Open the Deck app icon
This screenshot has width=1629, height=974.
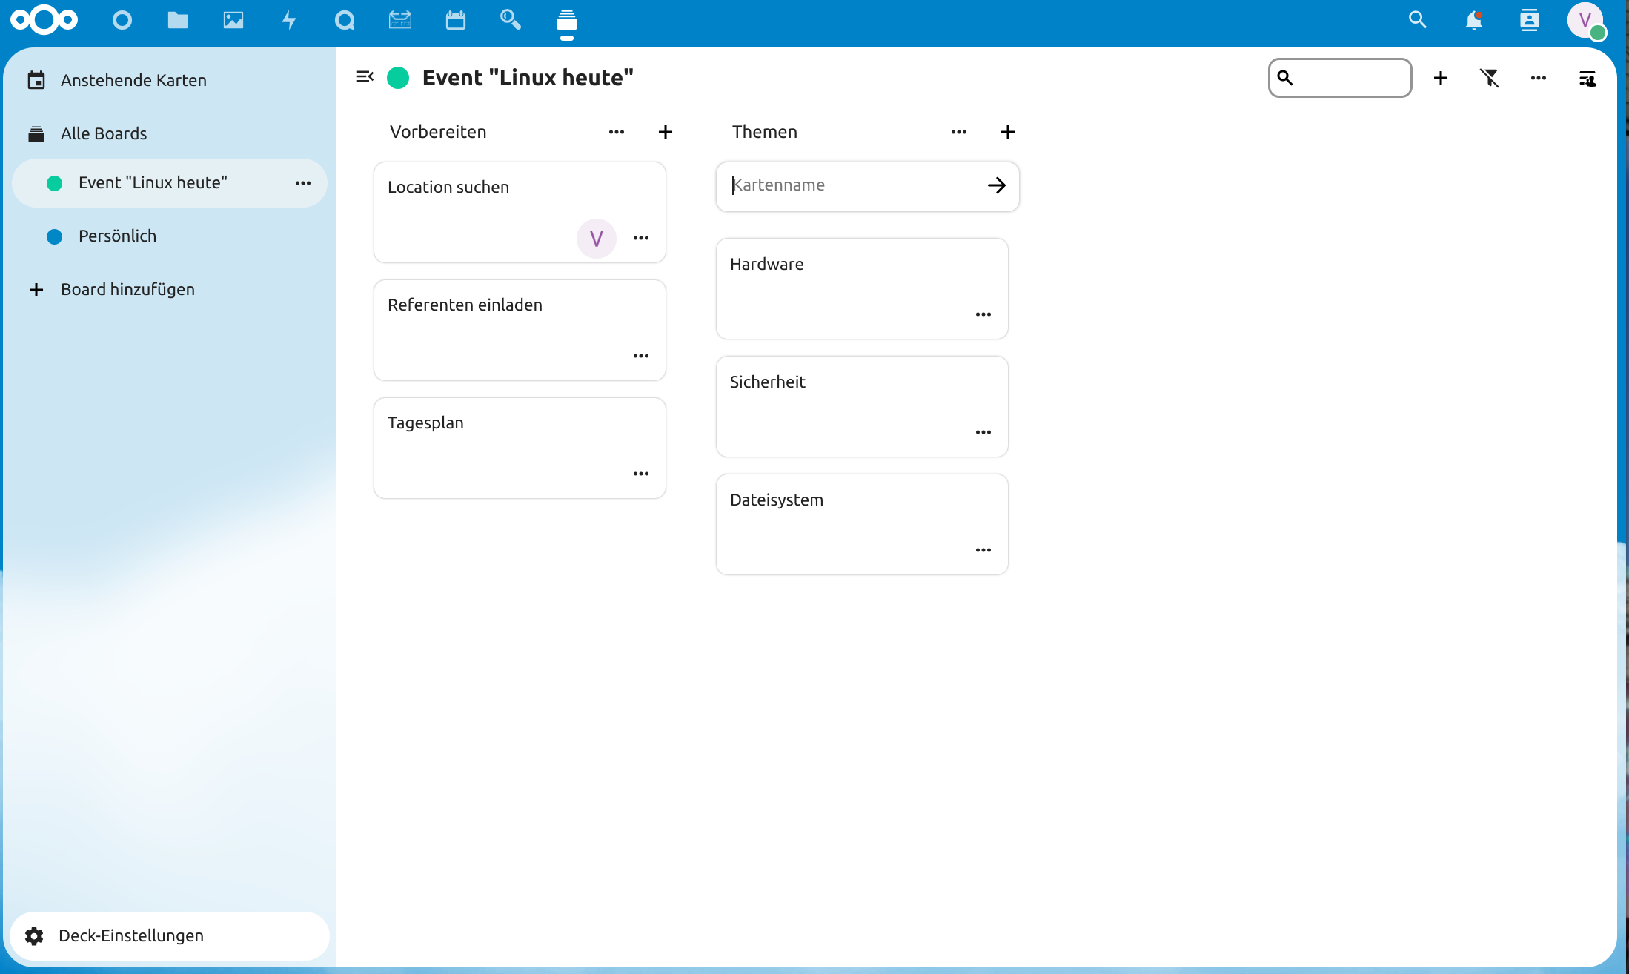[x=567, y=23]
